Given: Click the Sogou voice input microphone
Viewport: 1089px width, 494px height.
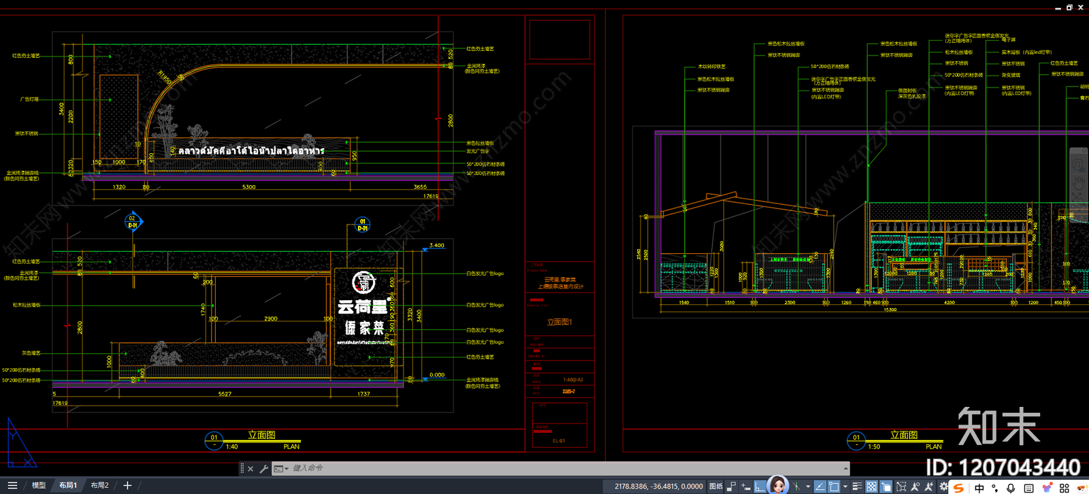Looking at the screenshot, I should click(1010, 488).
